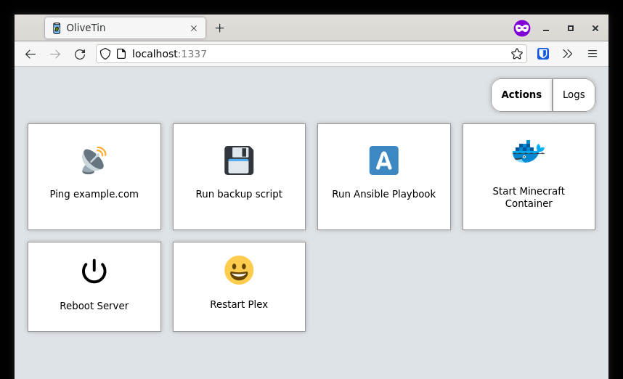This screenshot has width=623, height=379.
Task: Open the Bitwarden extension icon
Action: (543, 54)
